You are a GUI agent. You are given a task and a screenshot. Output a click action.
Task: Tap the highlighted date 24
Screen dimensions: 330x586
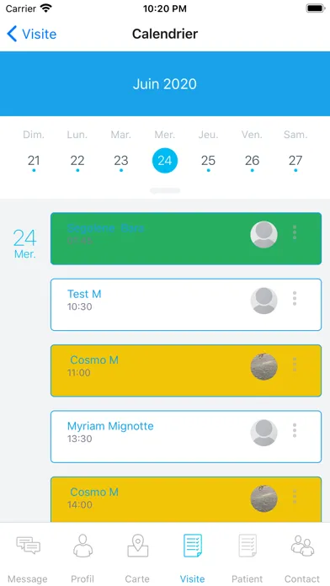[x=165, y=161]
